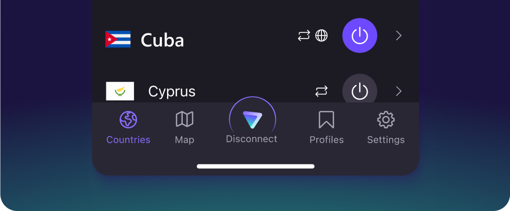
Task: Open the Settings gear icon
Action: (386, 120)
